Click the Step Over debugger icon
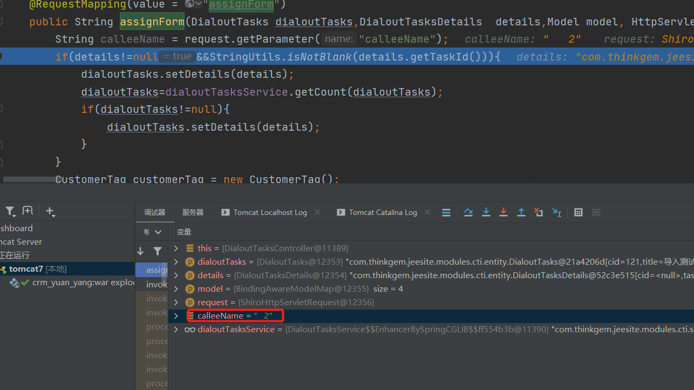This screenshot has width=694, height=390. coord(468,212)
